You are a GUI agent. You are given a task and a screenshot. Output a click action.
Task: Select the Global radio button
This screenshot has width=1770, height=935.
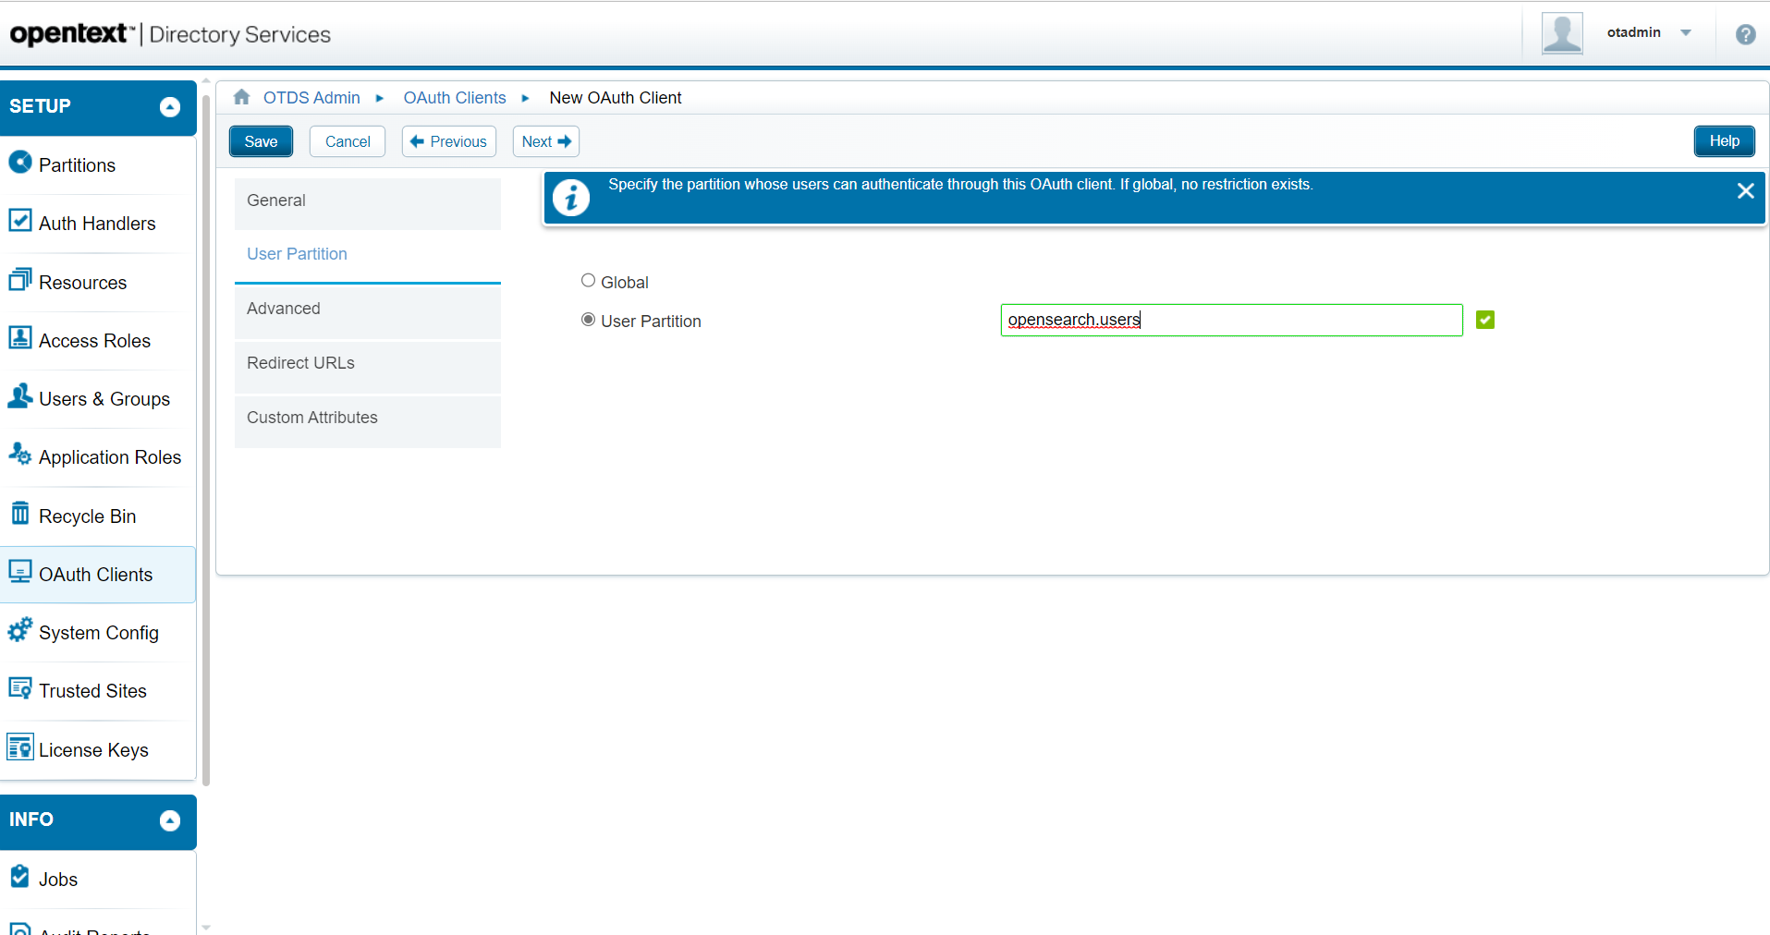588,281
